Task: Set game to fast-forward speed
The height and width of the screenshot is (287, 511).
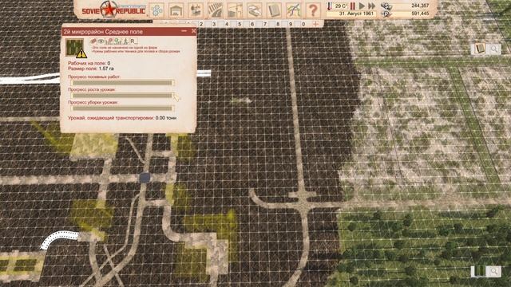Action: 371,6
